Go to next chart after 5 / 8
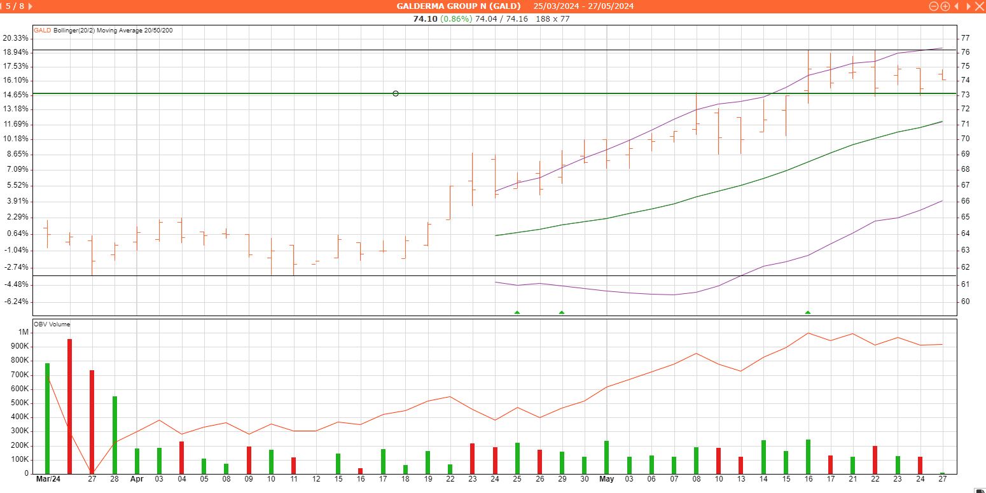 pyautogui.click(x=31, y=6)
